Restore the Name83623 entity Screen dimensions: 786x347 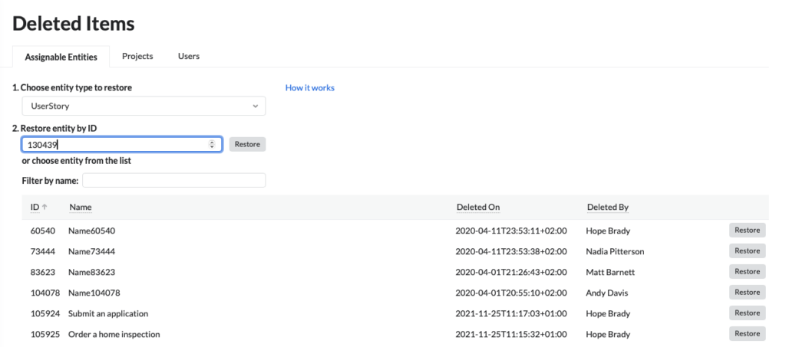748,271
